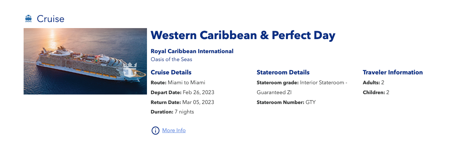Click the Route Miami to Miami line

178,82
